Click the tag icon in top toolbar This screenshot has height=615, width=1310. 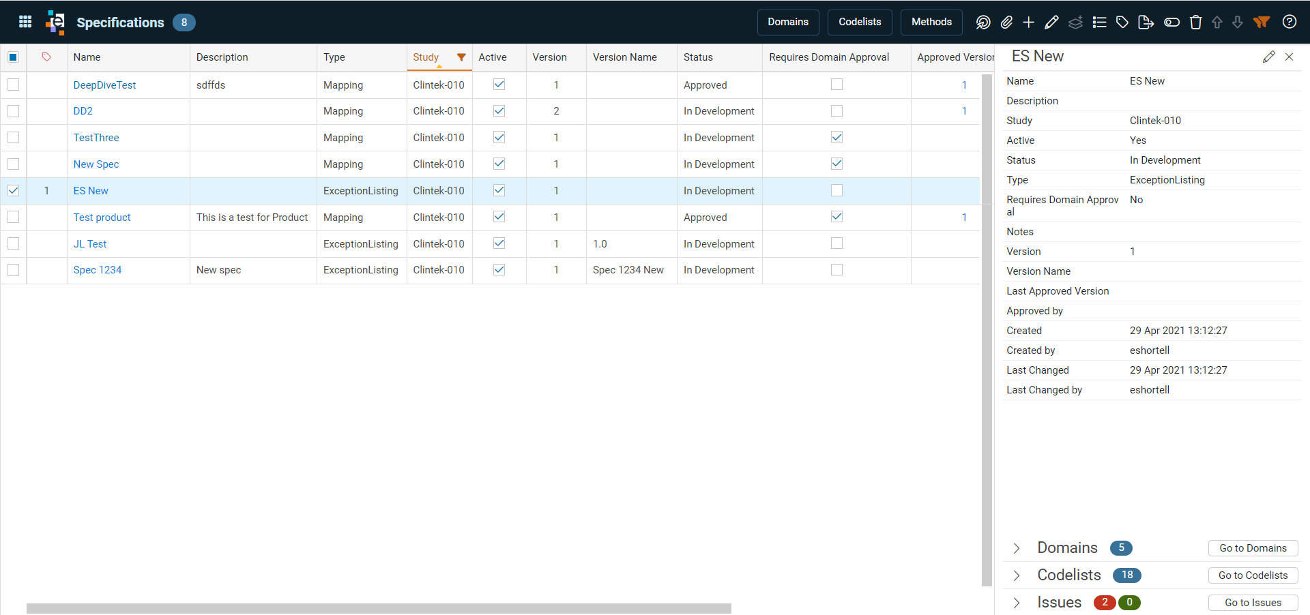tap(1122, 22)
